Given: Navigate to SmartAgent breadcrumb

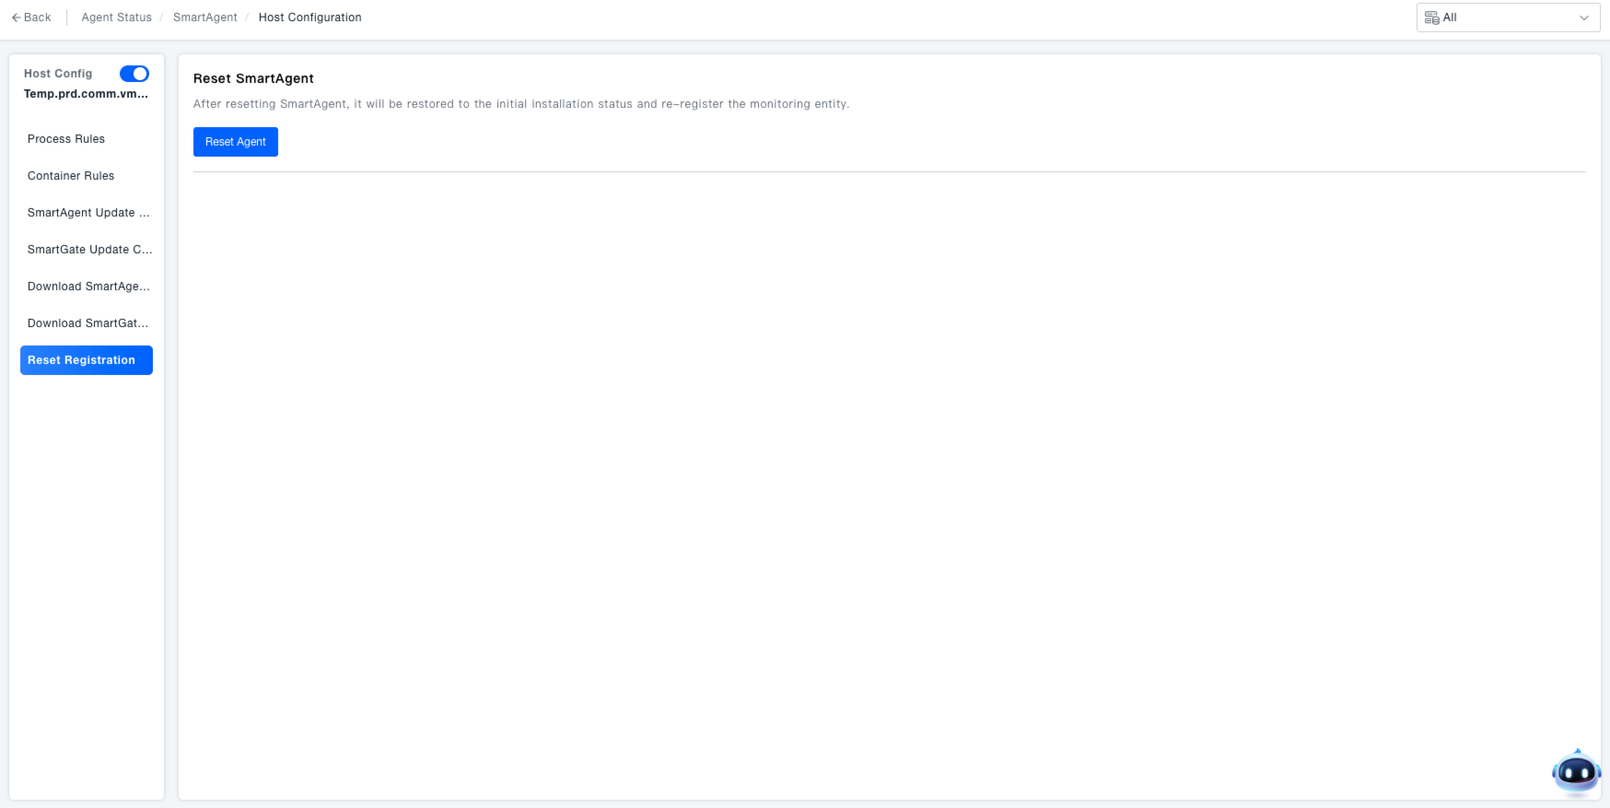Looking at the screenshot, I should (204, 18).
